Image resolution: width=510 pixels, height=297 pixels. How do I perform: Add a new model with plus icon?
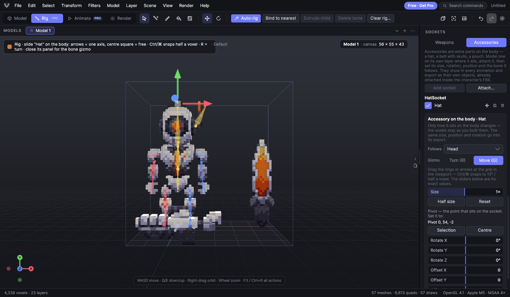coord(405,31)
